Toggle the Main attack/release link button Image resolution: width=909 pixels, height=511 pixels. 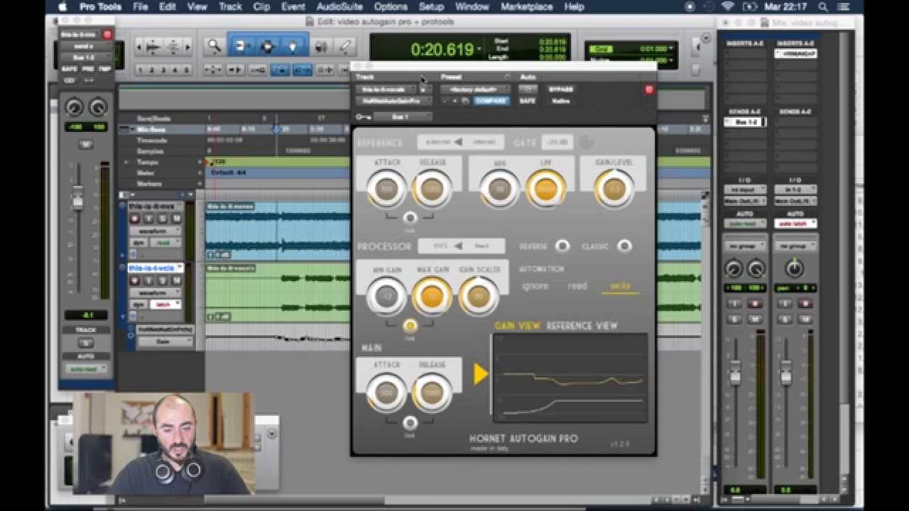tap(410, 423)
